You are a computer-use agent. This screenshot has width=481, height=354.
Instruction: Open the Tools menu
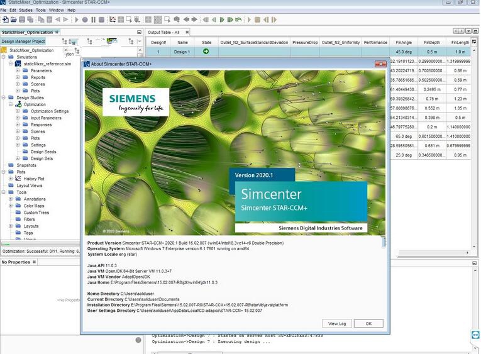tap(40, 10)
